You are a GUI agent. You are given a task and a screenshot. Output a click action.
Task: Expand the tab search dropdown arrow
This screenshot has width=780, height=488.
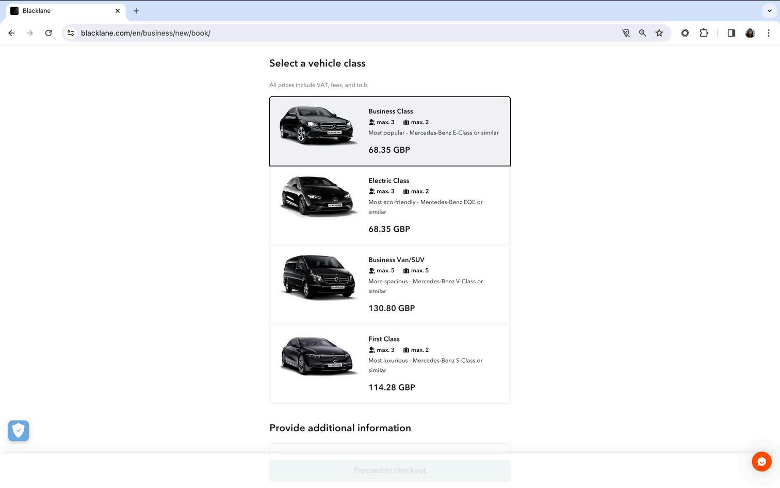769,11
